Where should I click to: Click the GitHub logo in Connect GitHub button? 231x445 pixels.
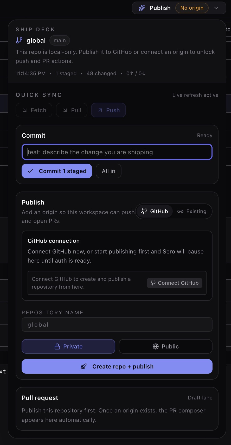153,283
